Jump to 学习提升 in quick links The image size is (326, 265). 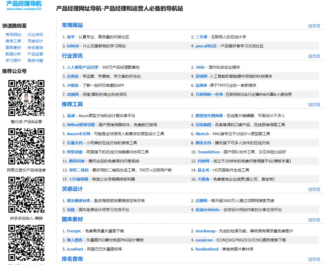[x=13, y=60]
